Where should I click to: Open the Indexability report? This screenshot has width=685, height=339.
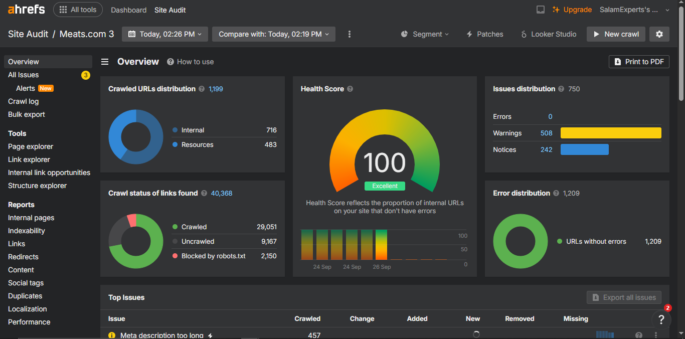[27, 231]
